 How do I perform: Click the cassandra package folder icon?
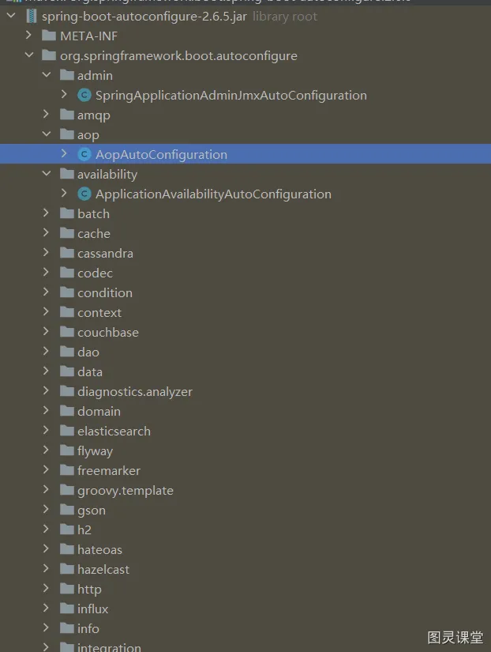pyautogui.click(x=66, y=253)
